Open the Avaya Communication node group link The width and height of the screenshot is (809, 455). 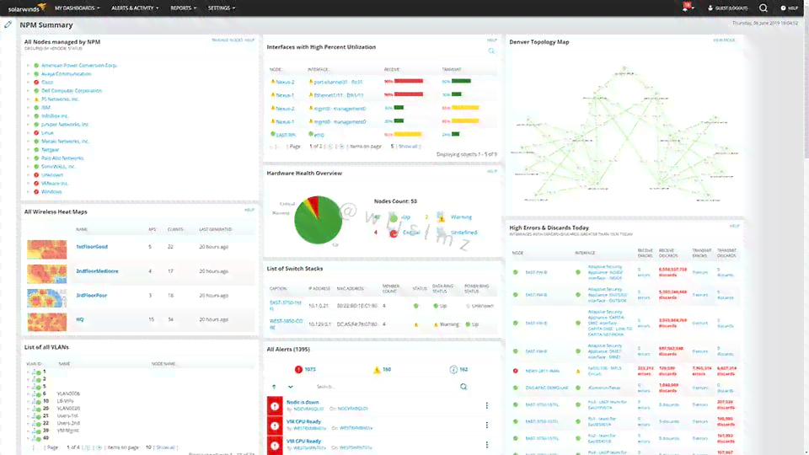[x=66, y=74]
